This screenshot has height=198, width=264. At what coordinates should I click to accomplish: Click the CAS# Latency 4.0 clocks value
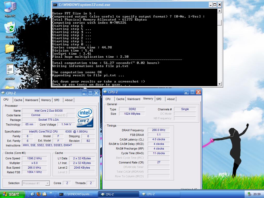[159, 139]
